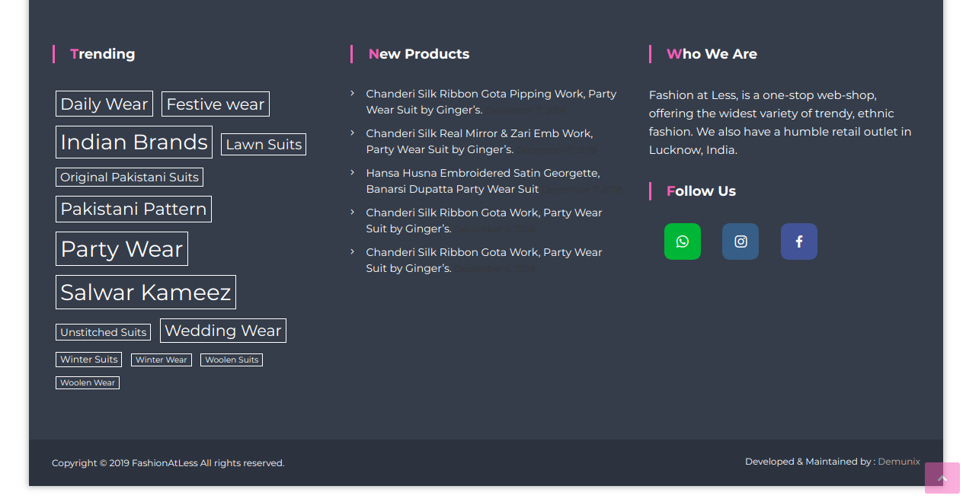Open the Party Wear tag
Image resolution: width=966 pixels, height=502 pixels.
pyautogui.click(x=122, y=249)
